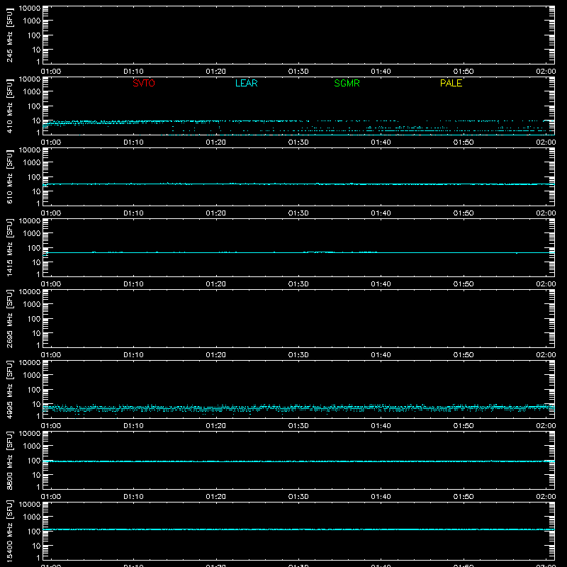
Task: Click 02:00 under the 8800 MHz panel
Action: pos(546,497)
